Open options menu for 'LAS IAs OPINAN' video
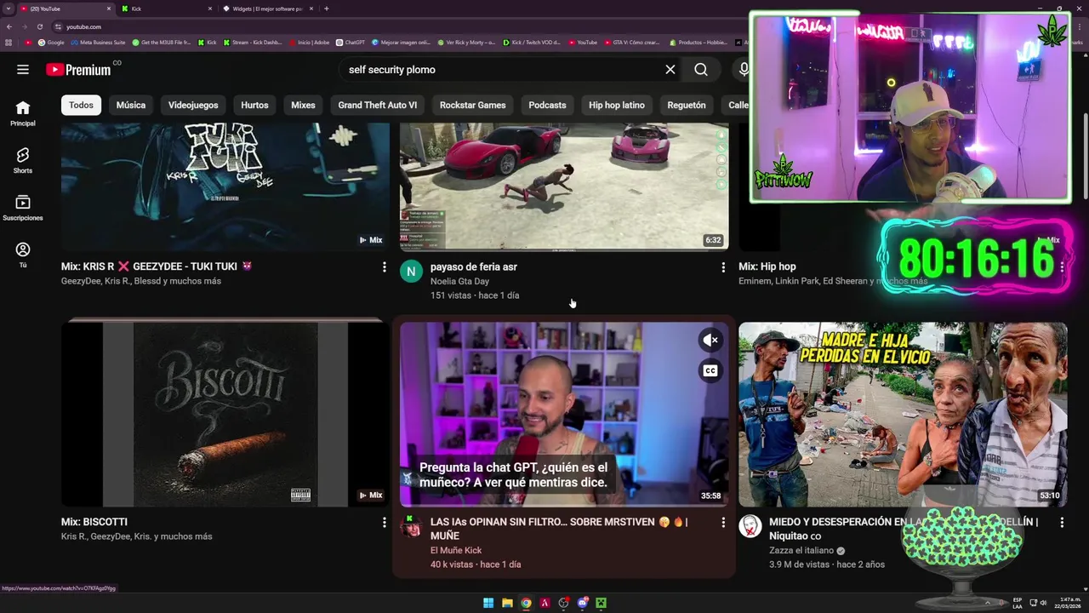 (723, 523)
